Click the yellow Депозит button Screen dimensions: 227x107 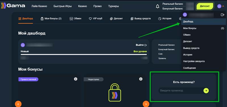tap(205, 6)
